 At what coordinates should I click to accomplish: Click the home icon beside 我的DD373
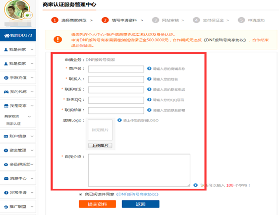(x=7, y=36)
